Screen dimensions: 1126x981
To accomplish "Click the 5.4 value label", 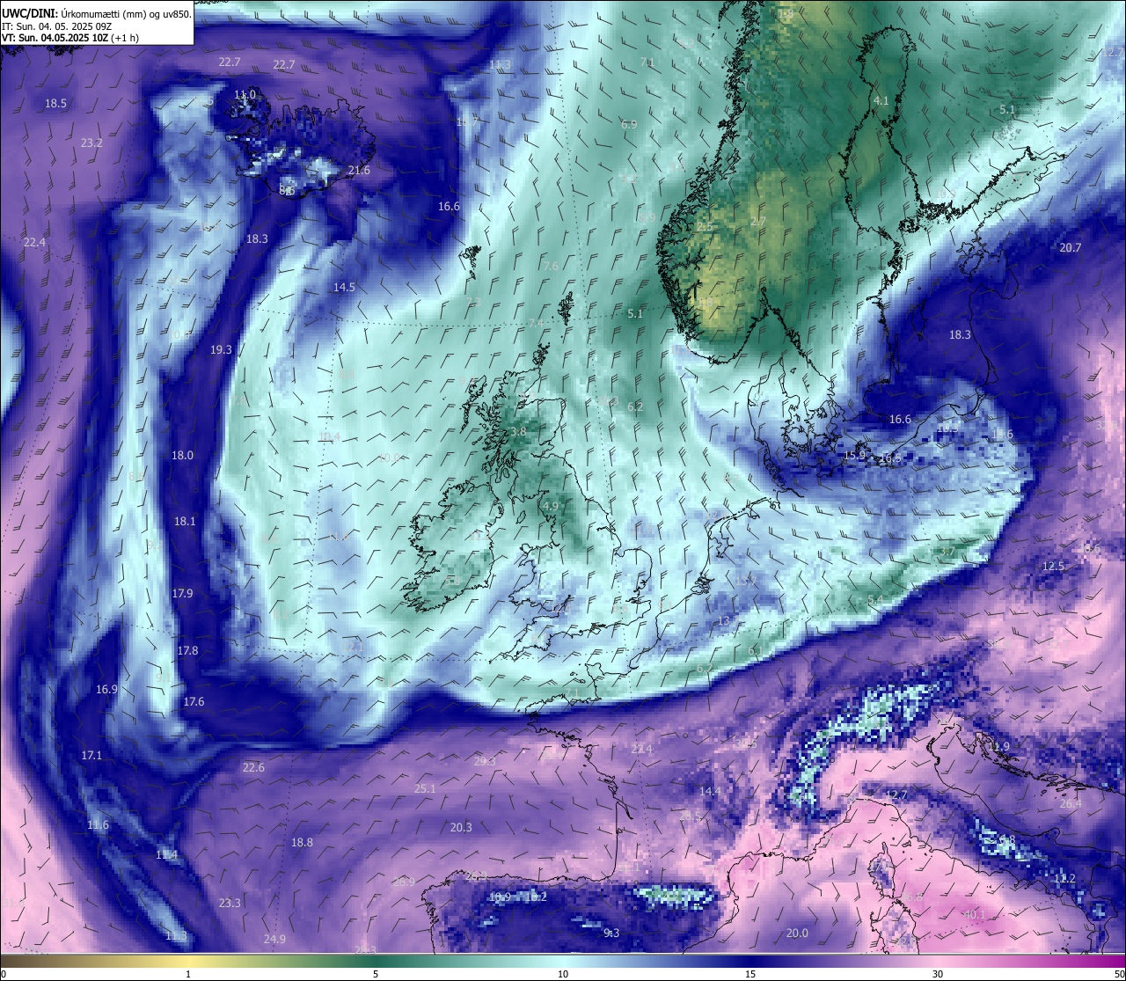I will (875, 600).
